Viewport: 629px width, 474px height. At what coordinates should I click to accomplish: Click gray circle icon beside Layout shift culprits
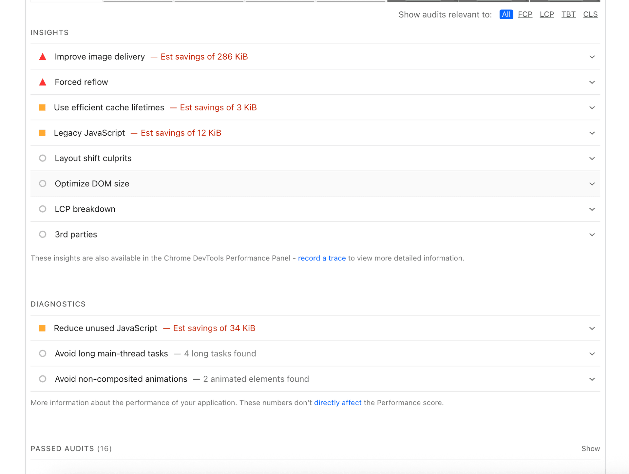[43, 158]
